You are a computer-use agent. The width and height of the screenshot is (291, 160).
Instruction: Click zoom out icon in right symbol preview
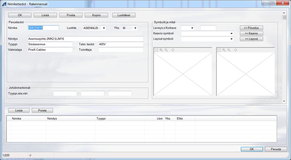(x=229, y=50)
